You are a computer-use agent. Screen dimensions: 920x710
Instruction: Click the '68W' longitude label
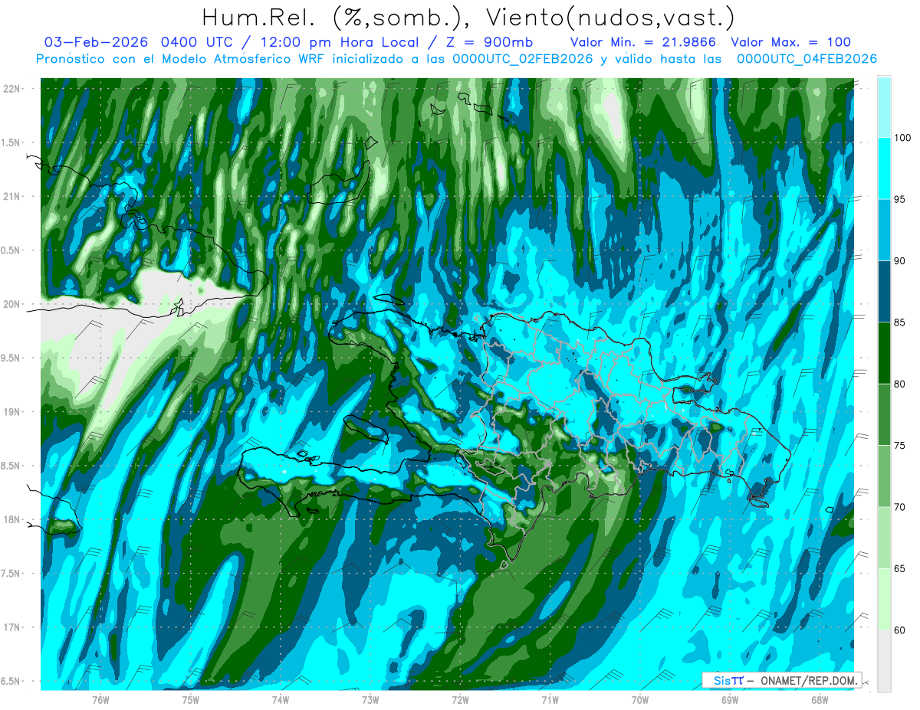coord(820,699)
